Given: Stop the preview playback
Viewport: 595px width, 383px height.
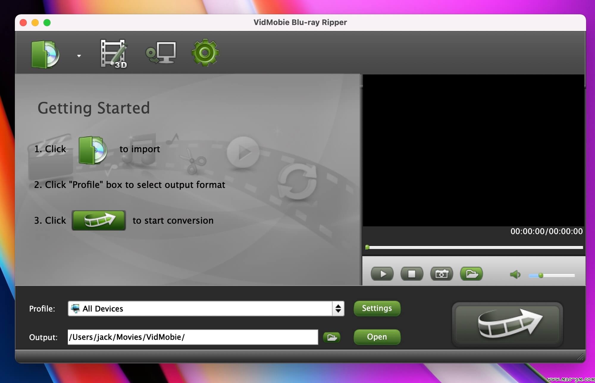Looking at the screenshot, I should (x=412, y=274).
